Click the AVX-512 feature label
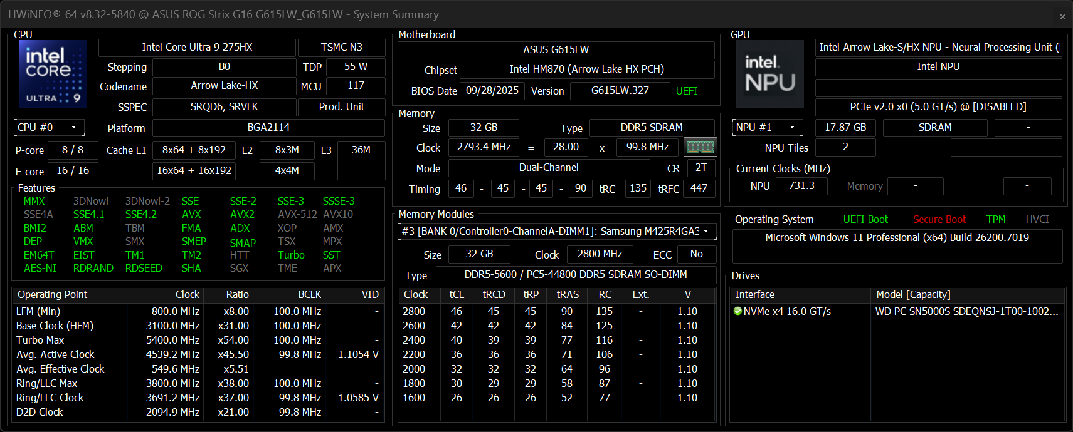The height and width of the screenshot is (432, 1073). click(x=297, y=215)
